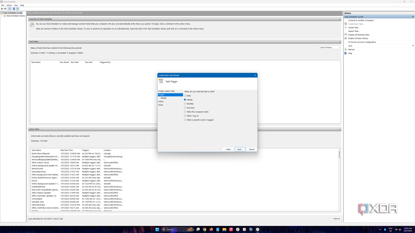Image resolution: width=415 pixels, height=233 pixels.
Task: Open Slack from the taskbar
Action: [x=238, y=229]
